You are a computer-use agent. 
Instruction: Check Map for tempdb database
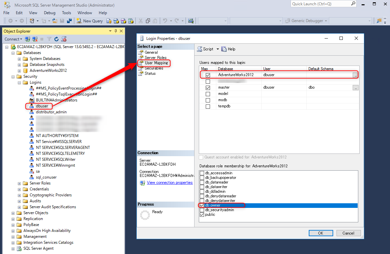tap(208, 106)
